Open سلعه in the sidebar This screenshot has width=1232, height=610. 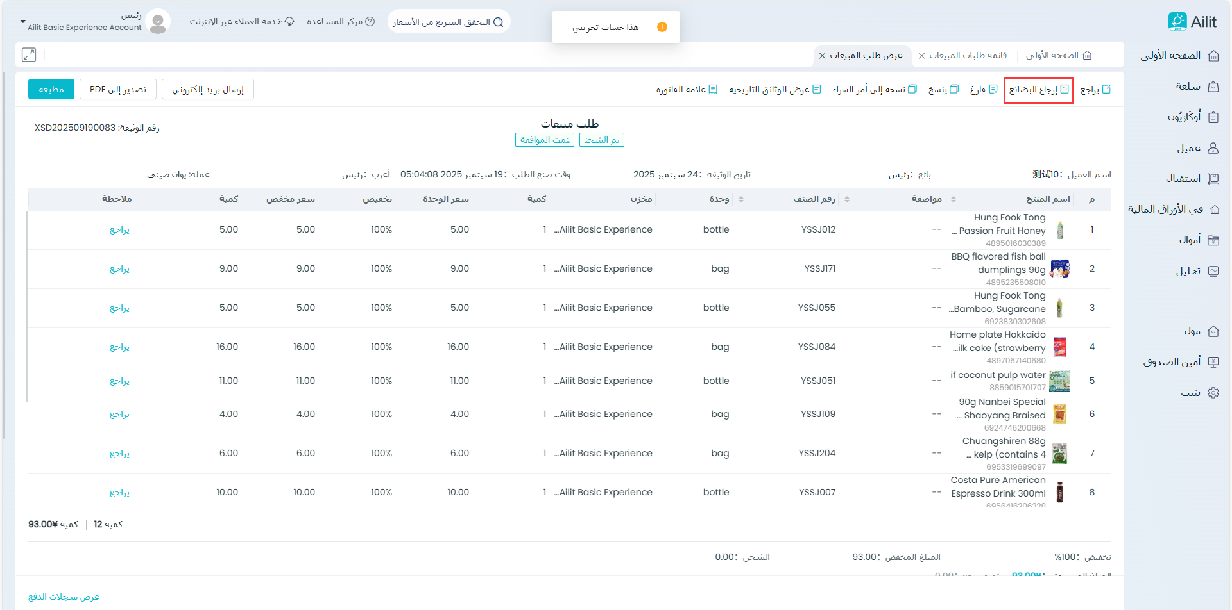click(1197, 87)
